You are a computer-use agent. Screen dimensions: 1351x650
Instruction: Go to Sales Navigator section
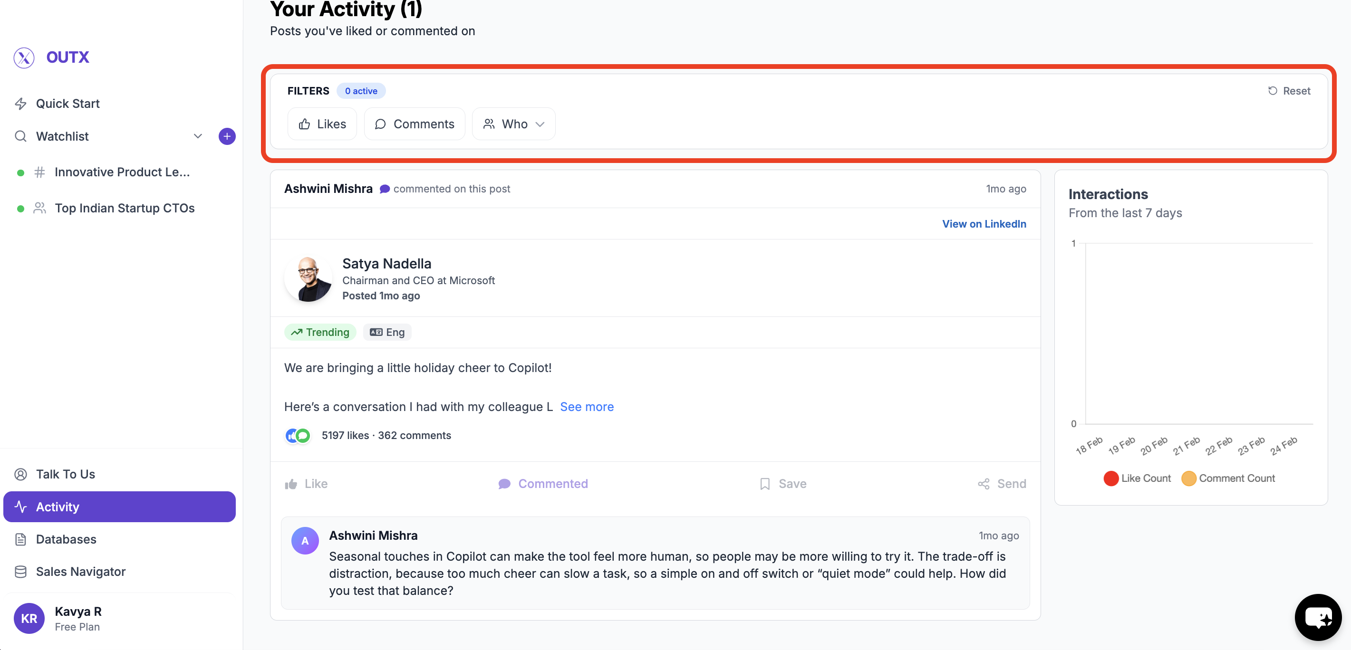pyautogui.click(x=80, y=572)
